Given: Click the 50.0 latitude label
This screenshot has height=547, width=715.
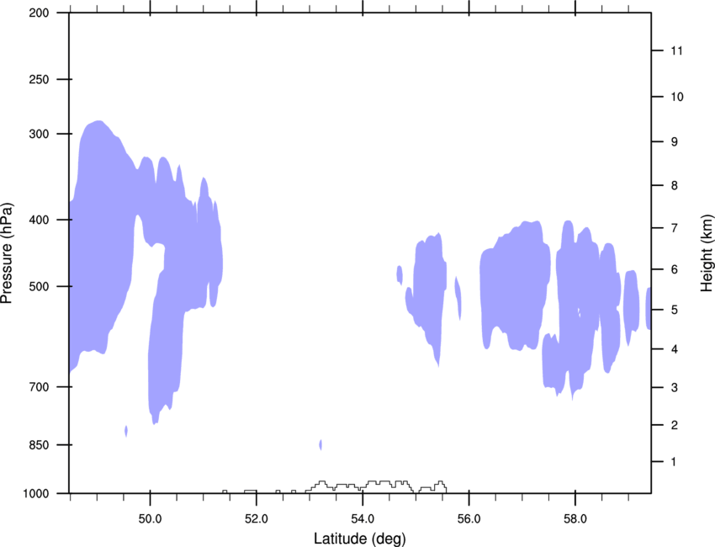Looking at the screenshot, I should [150, 519].
